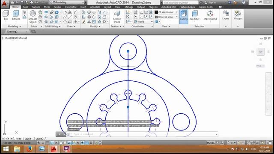Click the Solid Union tool

click(x=46, y=12)
